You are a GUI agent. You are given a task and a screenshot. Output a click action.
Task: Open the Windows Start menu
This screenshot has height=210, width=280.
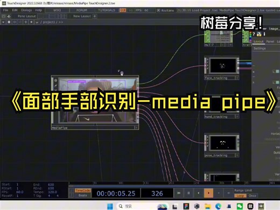[110, 206]
